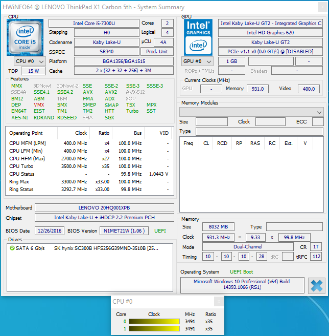329x336 pixels.
Task: Click the Cores count field
Action: click(x=168, y=24)
